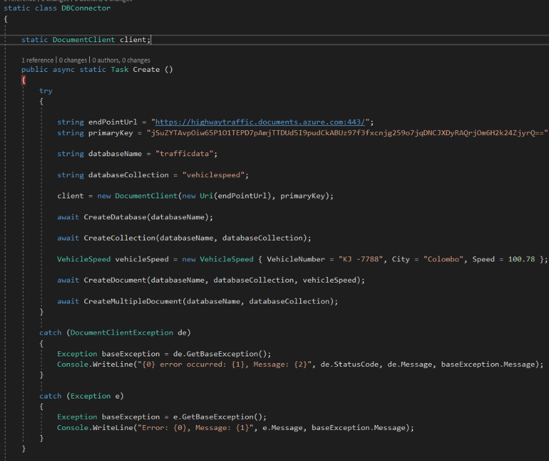
Task: Click the highlighted opening brace of Create method
Action: [24, 81]
